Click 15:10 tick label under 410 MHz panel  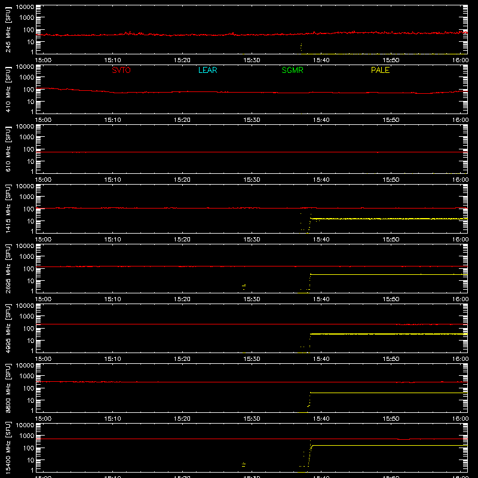point(112,120)
